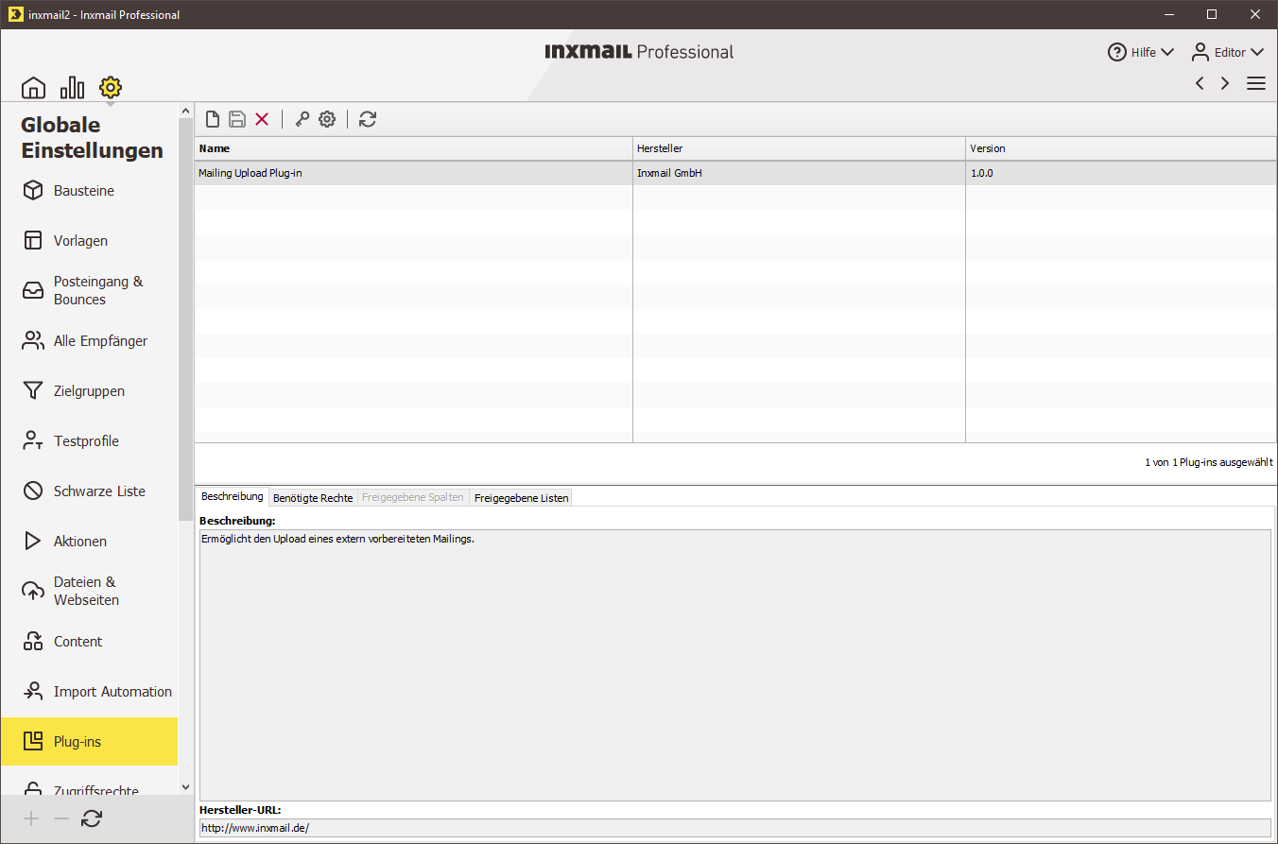Screen dimensions: 1278x844
Task: Switch to the Beschreibung tab
Action: 233,497
